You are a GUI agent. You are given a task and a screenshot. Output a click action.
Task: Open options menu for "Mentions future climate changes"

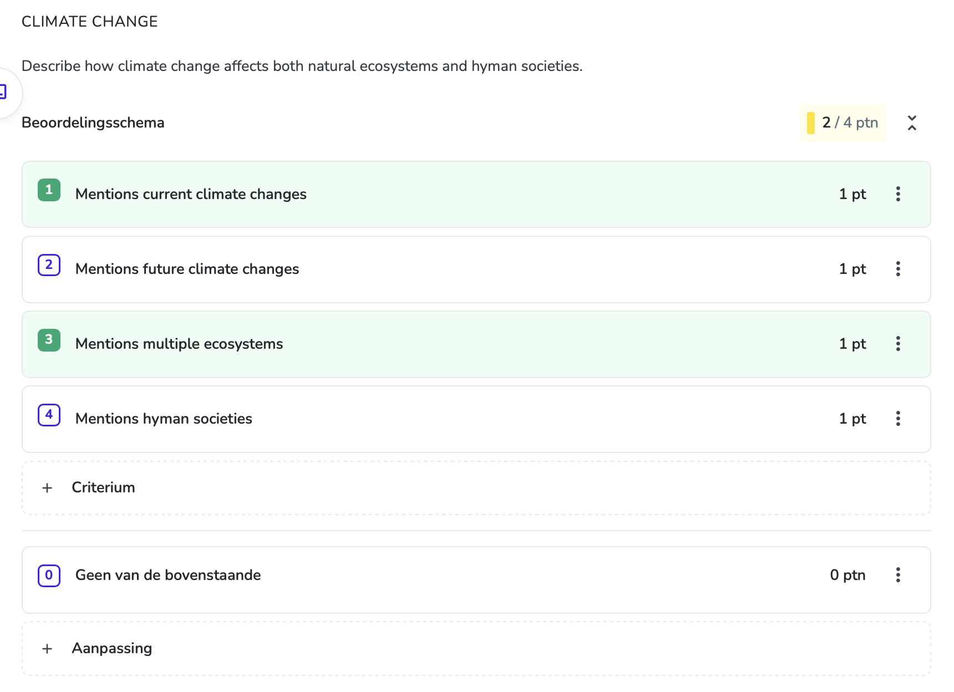898,269
